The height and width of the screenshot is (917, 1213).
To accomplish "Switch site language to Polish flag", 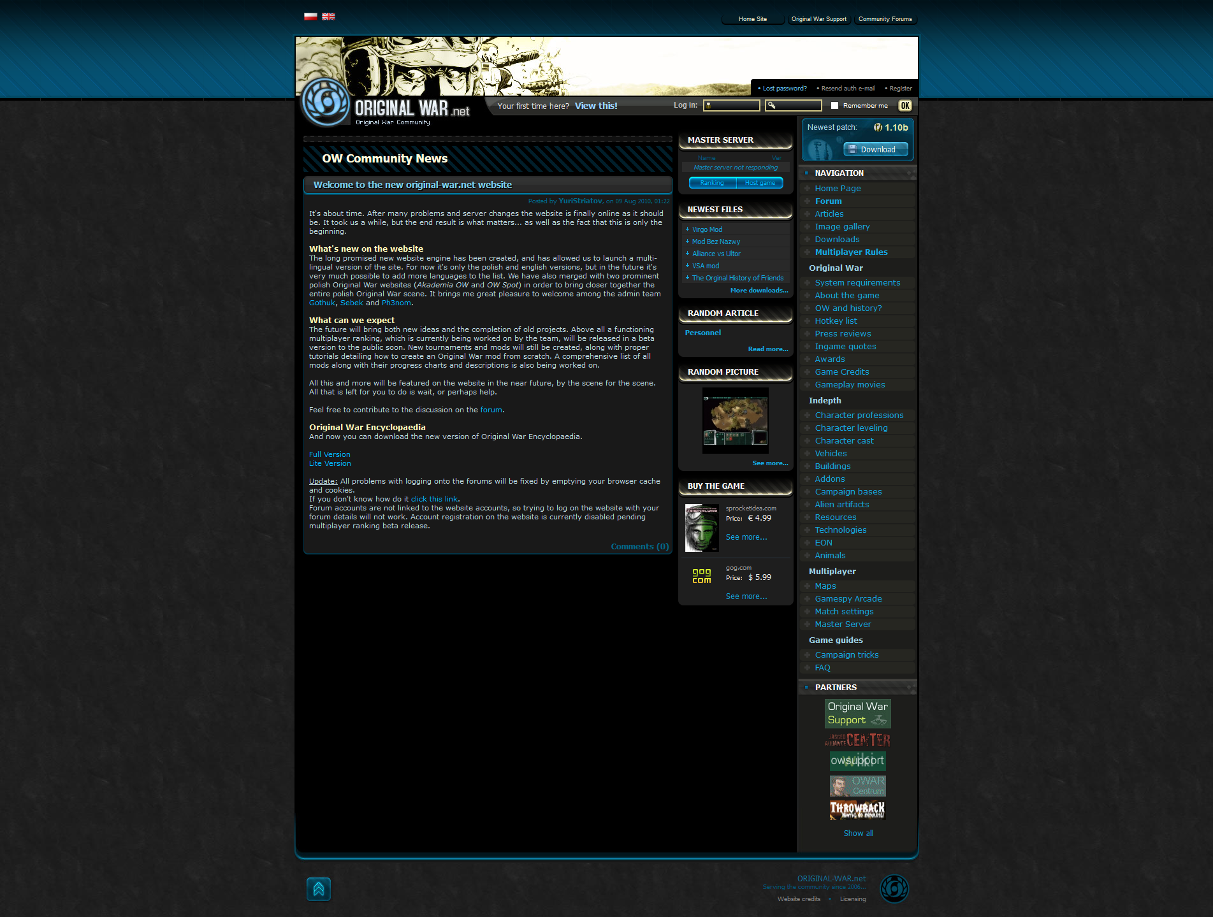I will 310,17.
